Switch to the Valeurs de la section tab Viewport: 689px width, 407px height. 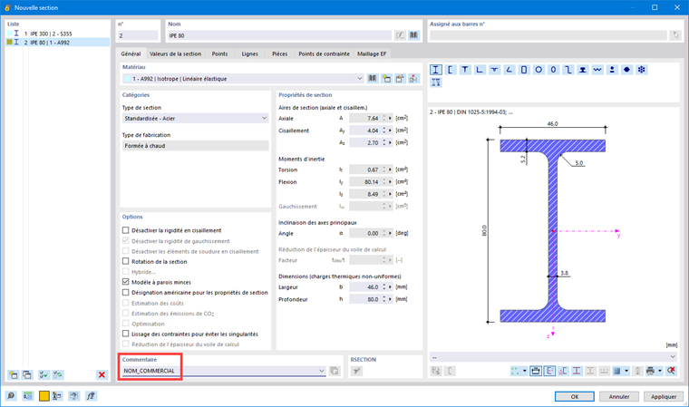pos(175,53)
